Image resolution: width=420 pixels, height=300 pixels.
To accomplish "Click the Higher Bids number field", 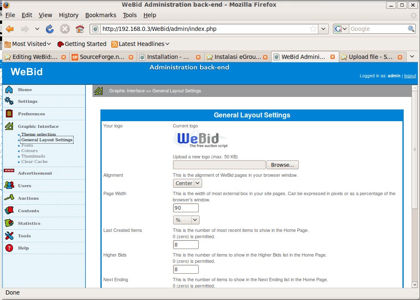I will (186, 269).
